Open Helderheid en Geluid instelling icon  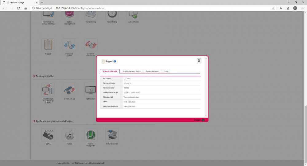pos(48,15)
